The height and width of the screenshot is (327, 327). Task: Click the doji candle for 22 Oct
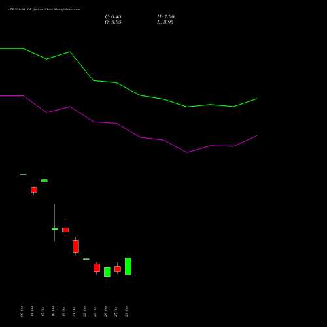tap(86, 259)
